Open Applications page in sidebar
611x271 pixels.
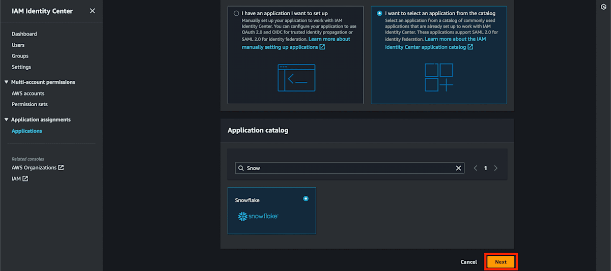(x=27, y=131)
